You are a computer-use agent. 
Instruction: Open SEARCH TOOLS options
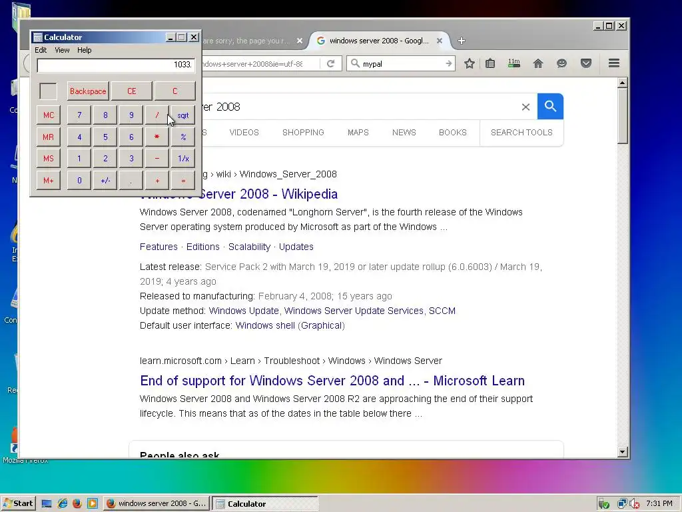pos(521,133)
